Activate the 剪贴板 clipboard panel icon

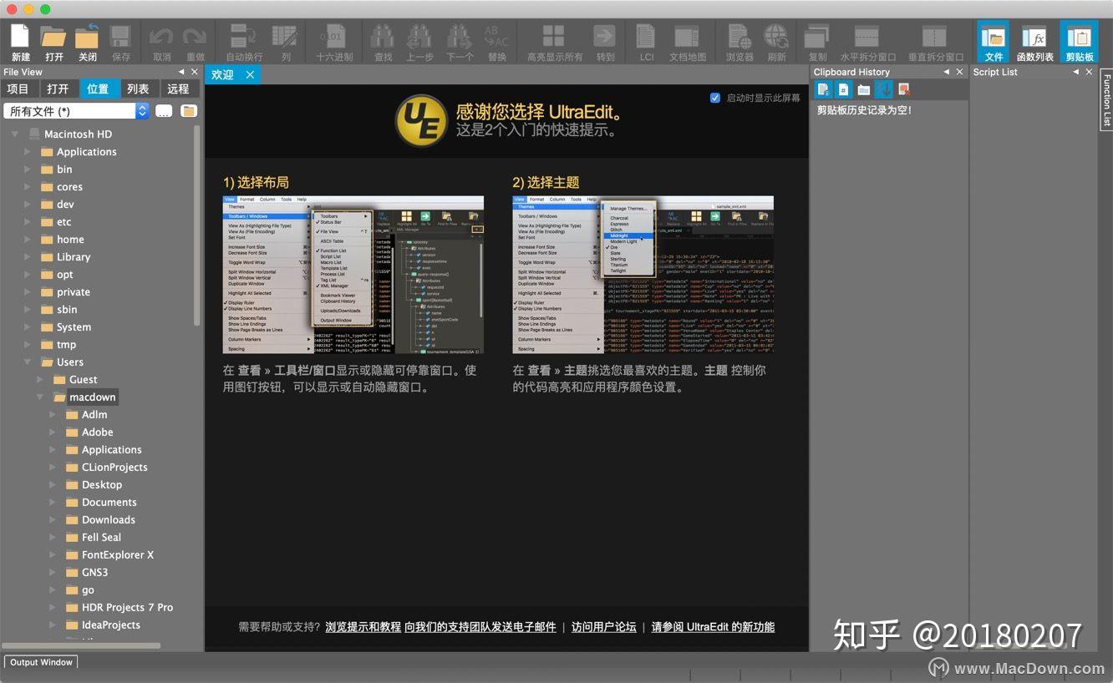[x=1078, y=40]
